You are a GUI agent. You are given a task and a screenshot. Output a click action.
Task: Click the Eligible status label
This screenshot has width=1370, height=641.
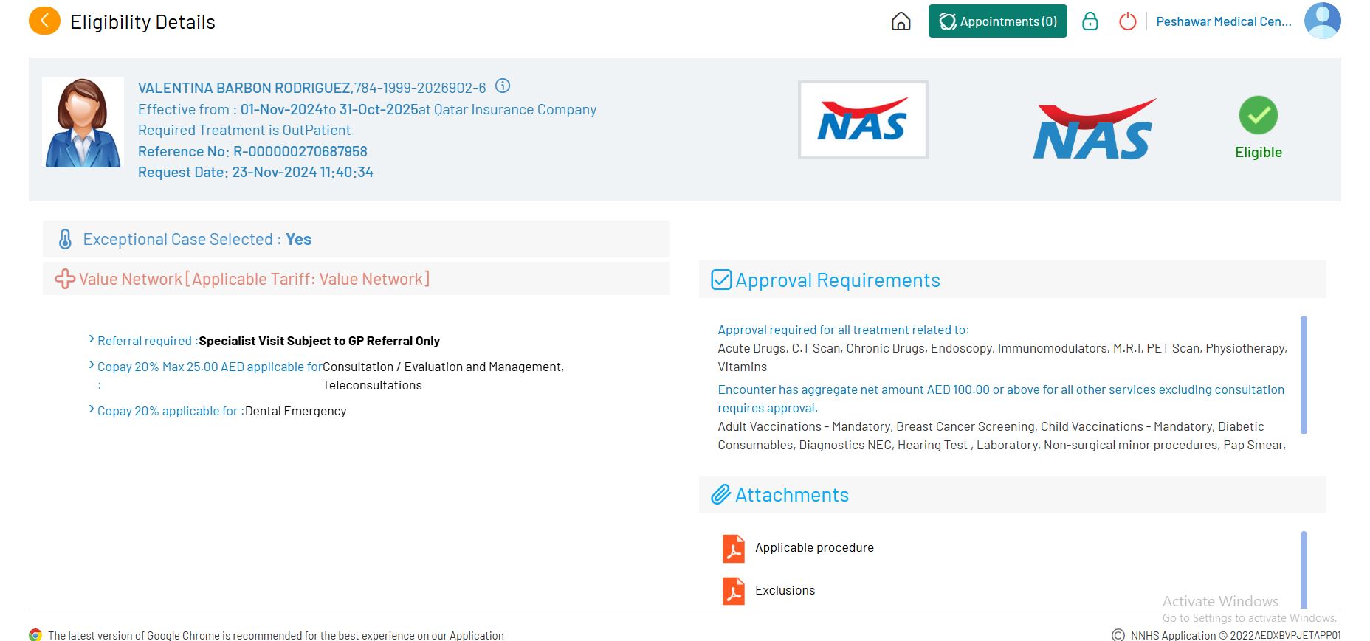click(x=1259, y=152)
